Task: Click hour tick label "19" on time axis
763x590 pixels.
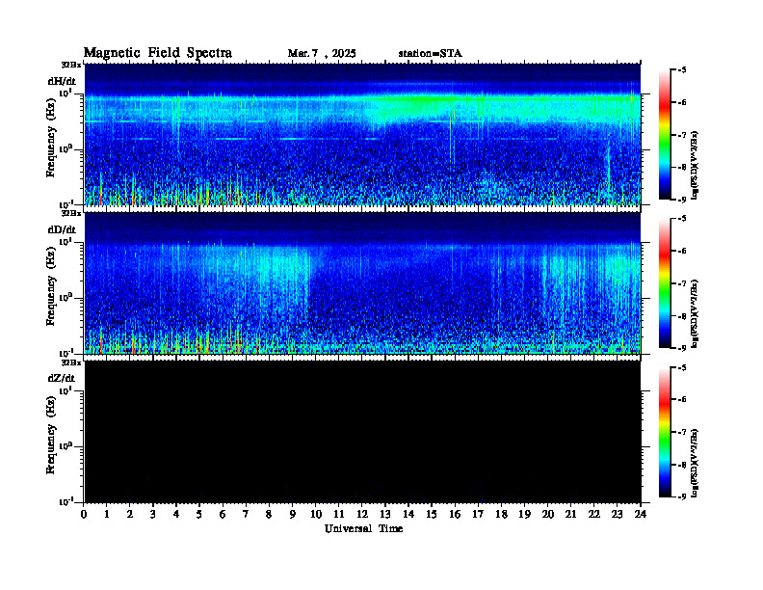Action: click(524, 515)
